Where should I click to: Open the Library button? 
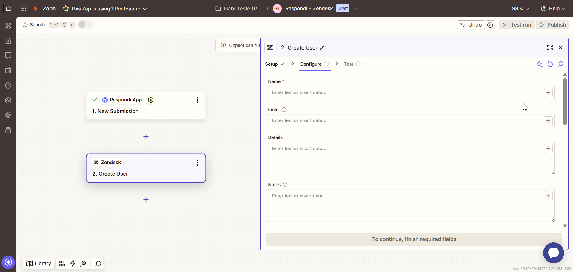coord(38,264)
